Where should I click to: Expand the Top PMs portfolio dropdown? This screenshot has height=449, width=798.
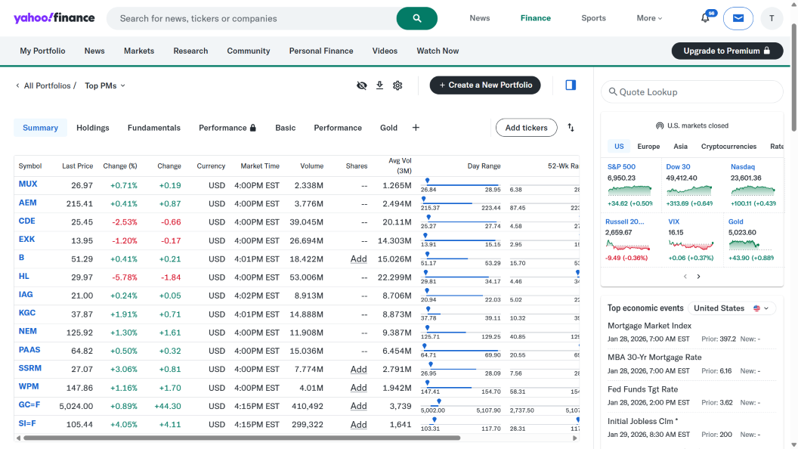click(x=105, y=86)
